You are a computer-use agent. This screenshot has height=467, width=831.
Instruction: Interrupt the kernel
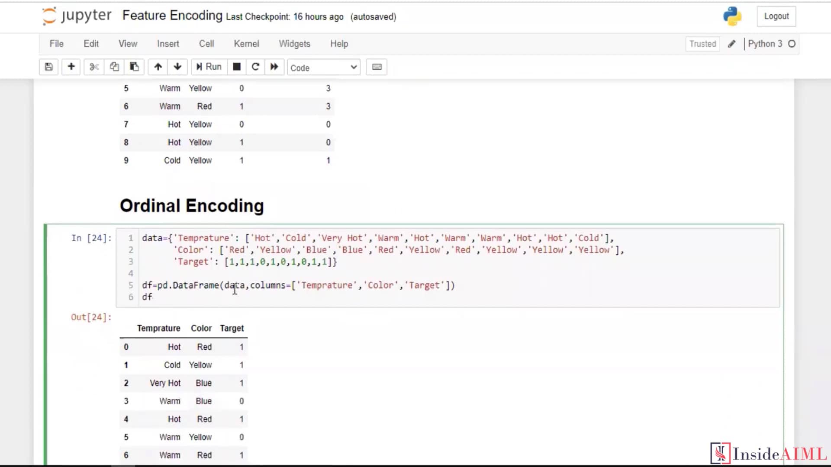click(237, 67)
